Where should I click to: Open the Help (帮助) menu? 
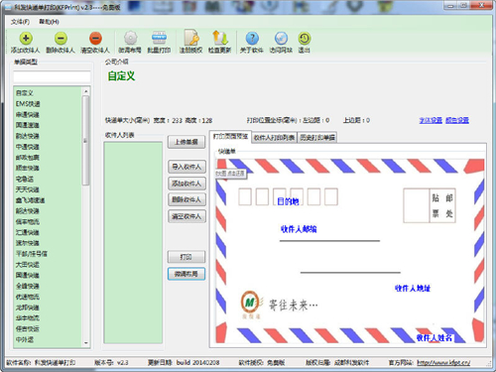[49, 22]
